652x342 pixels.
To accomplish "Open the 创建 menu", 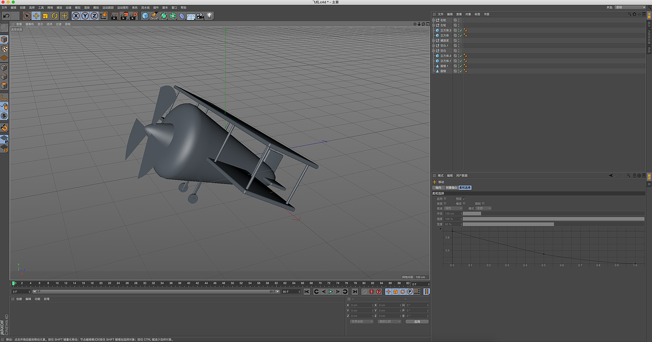I will 23,8.
